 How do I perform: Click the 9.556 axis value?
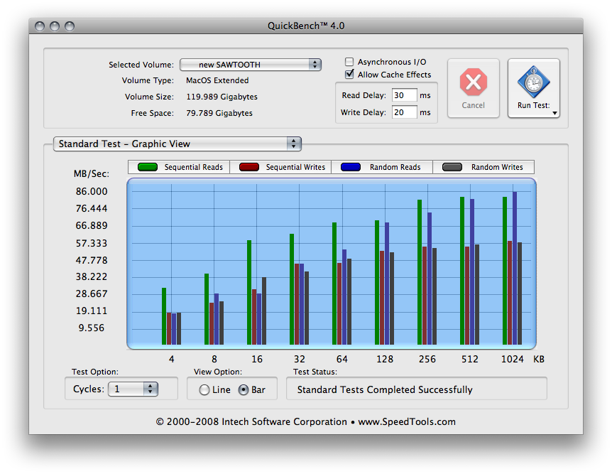(x=92, y=328)
